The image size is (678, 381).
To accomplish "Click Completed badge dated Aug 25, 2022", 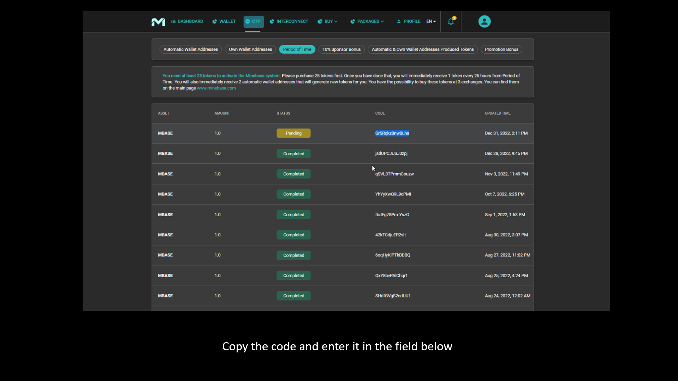I will [x=293, y=276].
